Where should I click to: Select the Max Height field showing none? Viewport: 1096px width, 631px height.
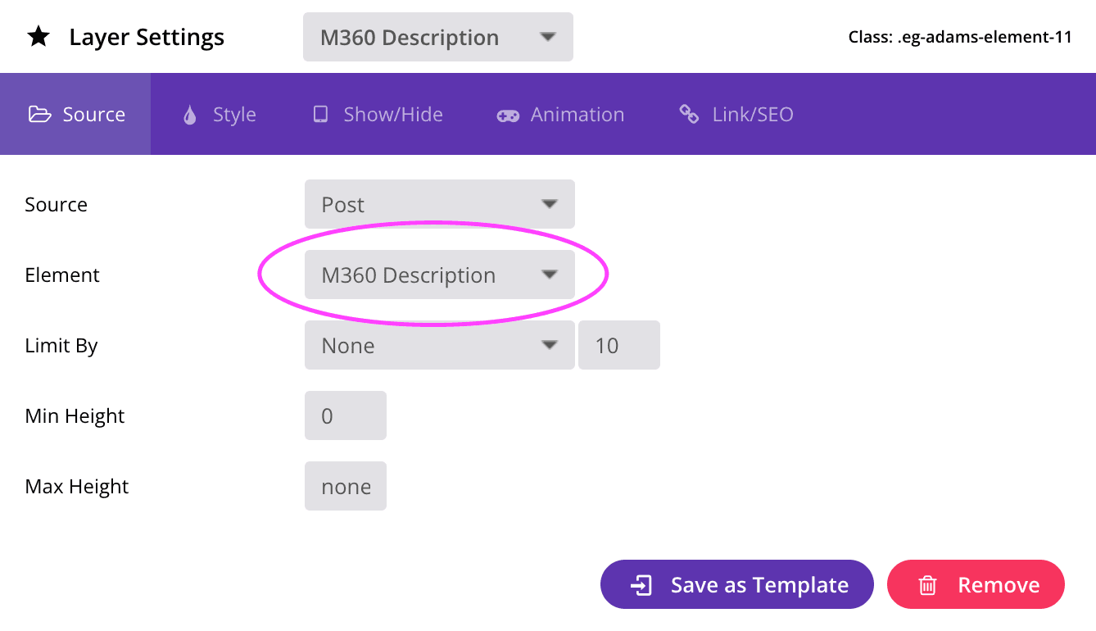[345, 487]
